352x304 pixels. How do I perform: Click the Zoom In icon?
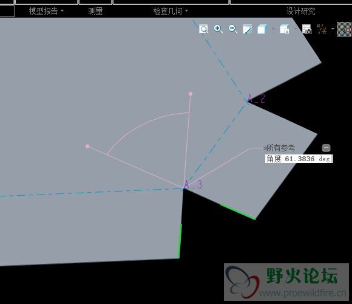218,29
